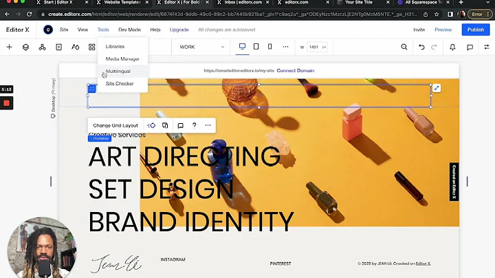Viewport: 495px width, 278px height.
Task: Open more breakpoint options ellipsis
Action: coord(285,46)
